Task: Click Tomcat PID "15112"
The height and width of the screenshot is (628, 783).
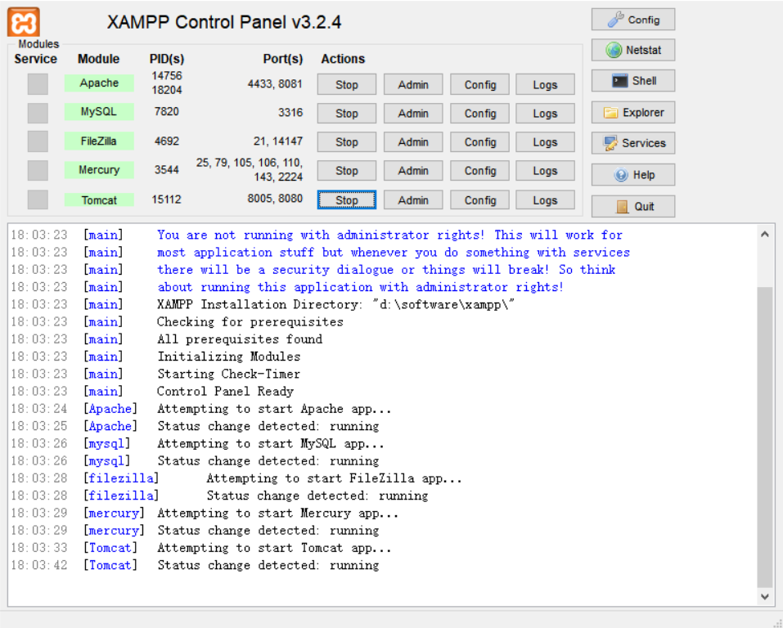Action: (166, 200)
